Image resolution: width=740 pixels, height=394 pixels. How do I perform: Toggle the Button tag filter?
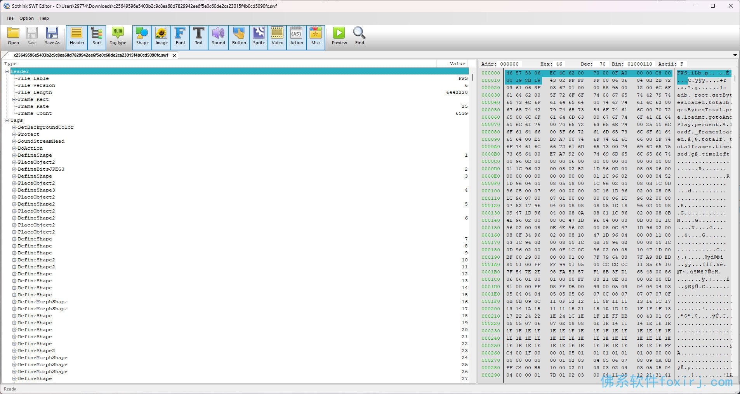coord(239,37)
